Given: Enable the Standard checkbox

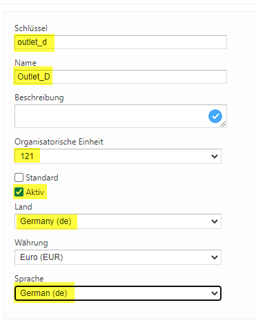Looking at the screenshot, I should point(19,178).
